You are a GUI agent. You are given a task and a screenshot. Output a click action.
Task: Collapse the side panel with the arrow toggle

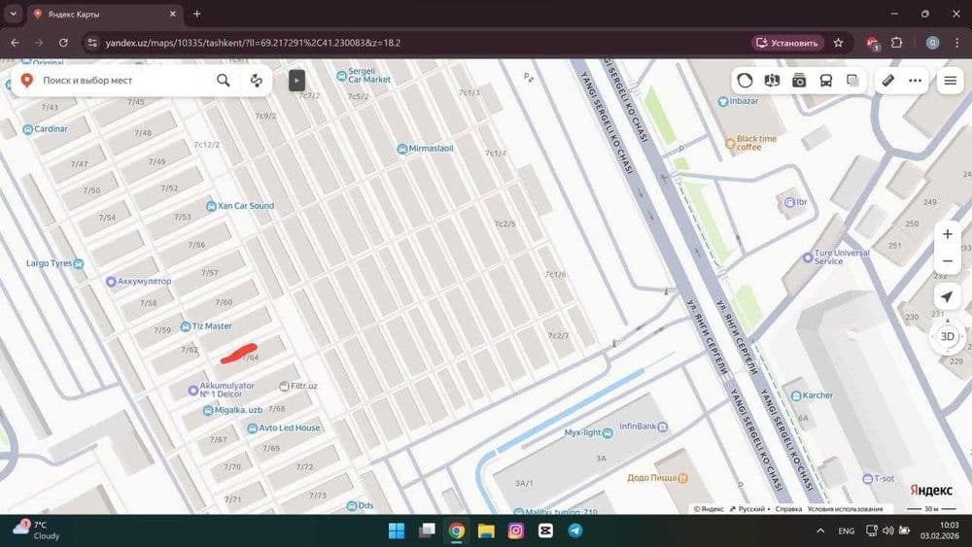[296, 81]
